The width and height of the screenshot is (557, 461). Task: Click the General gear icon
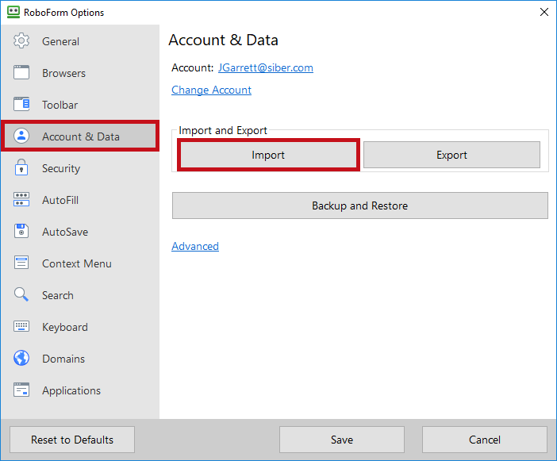21,41
